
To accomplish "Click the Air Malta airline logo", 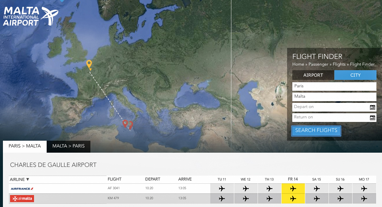I will [22, 199].
